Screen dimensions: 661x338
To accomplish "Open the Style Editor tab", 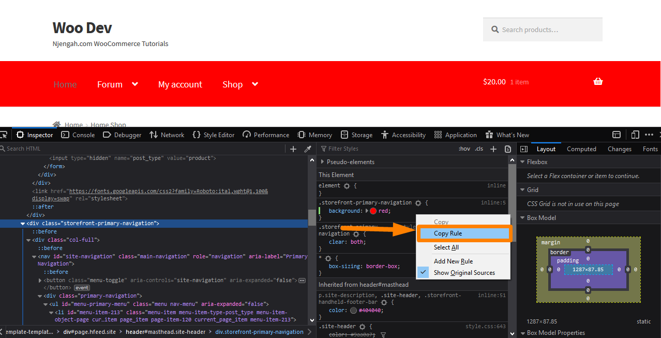I will coord(214,135).
